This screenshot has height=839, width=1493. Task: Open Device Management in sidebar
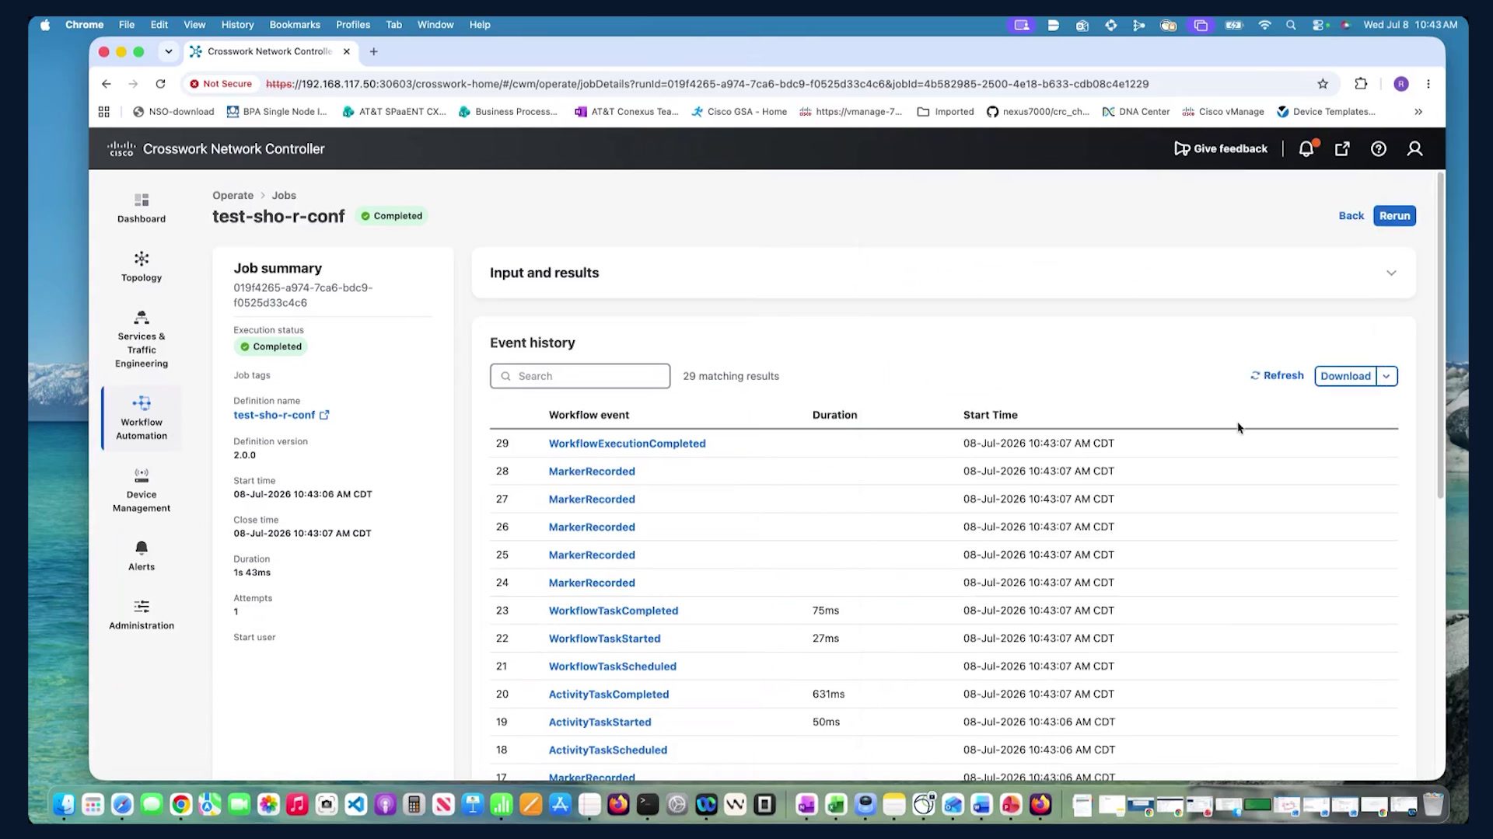142,490
